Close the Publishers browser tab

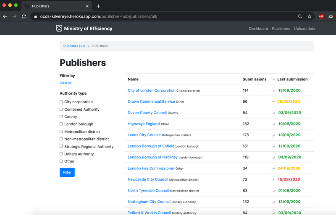[87, 6]
